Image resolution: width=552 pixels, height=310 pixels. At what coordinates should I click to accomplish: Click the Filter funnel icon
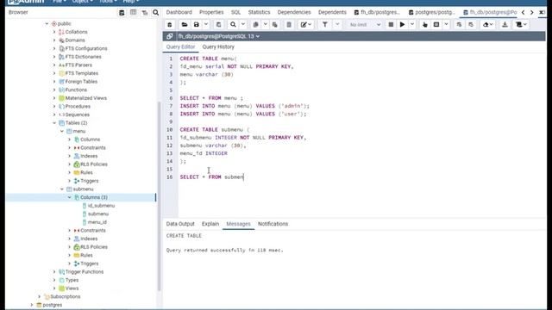pos(325,25)
